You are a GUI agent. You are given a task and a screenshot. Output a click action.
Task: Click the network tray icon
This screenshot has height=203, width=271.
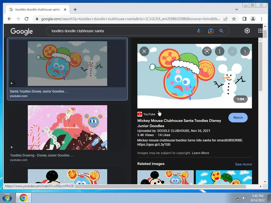238,198
